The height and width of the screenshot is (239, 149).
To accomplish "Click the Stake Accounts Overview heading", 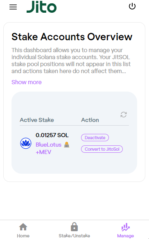I will coord(72,37).
